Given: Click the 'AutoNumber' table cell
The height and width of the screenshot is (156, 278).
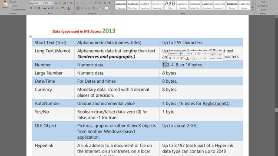Looking at the screenshot, I should point(53,103).
